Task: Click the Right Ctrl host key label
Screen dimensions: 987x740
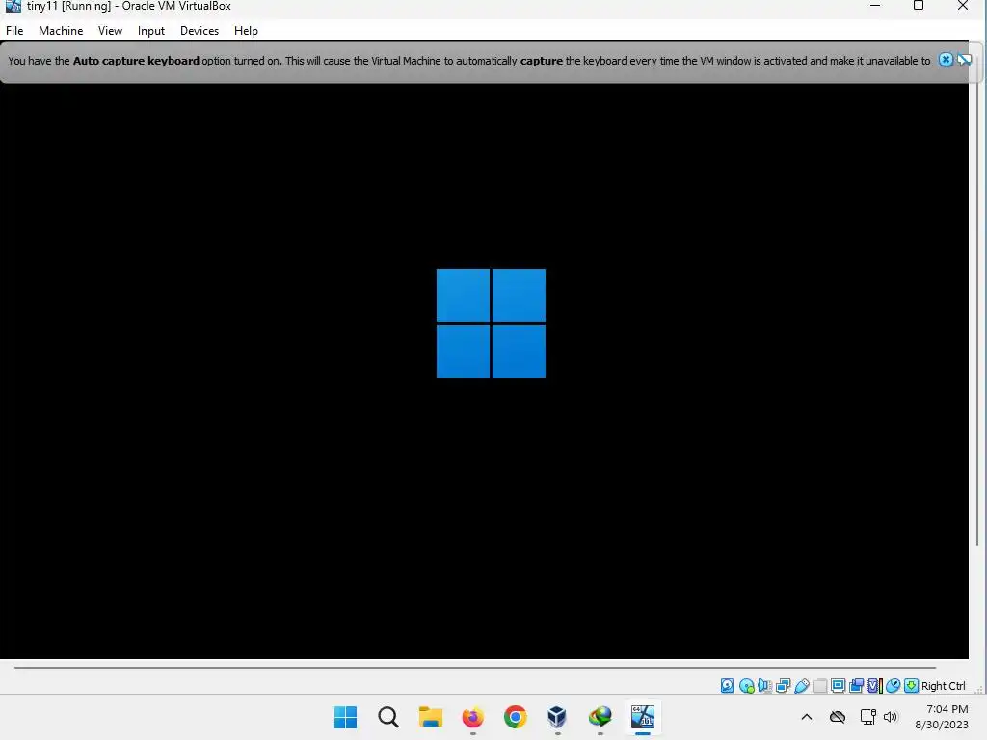Action: [x=943, y=686]
